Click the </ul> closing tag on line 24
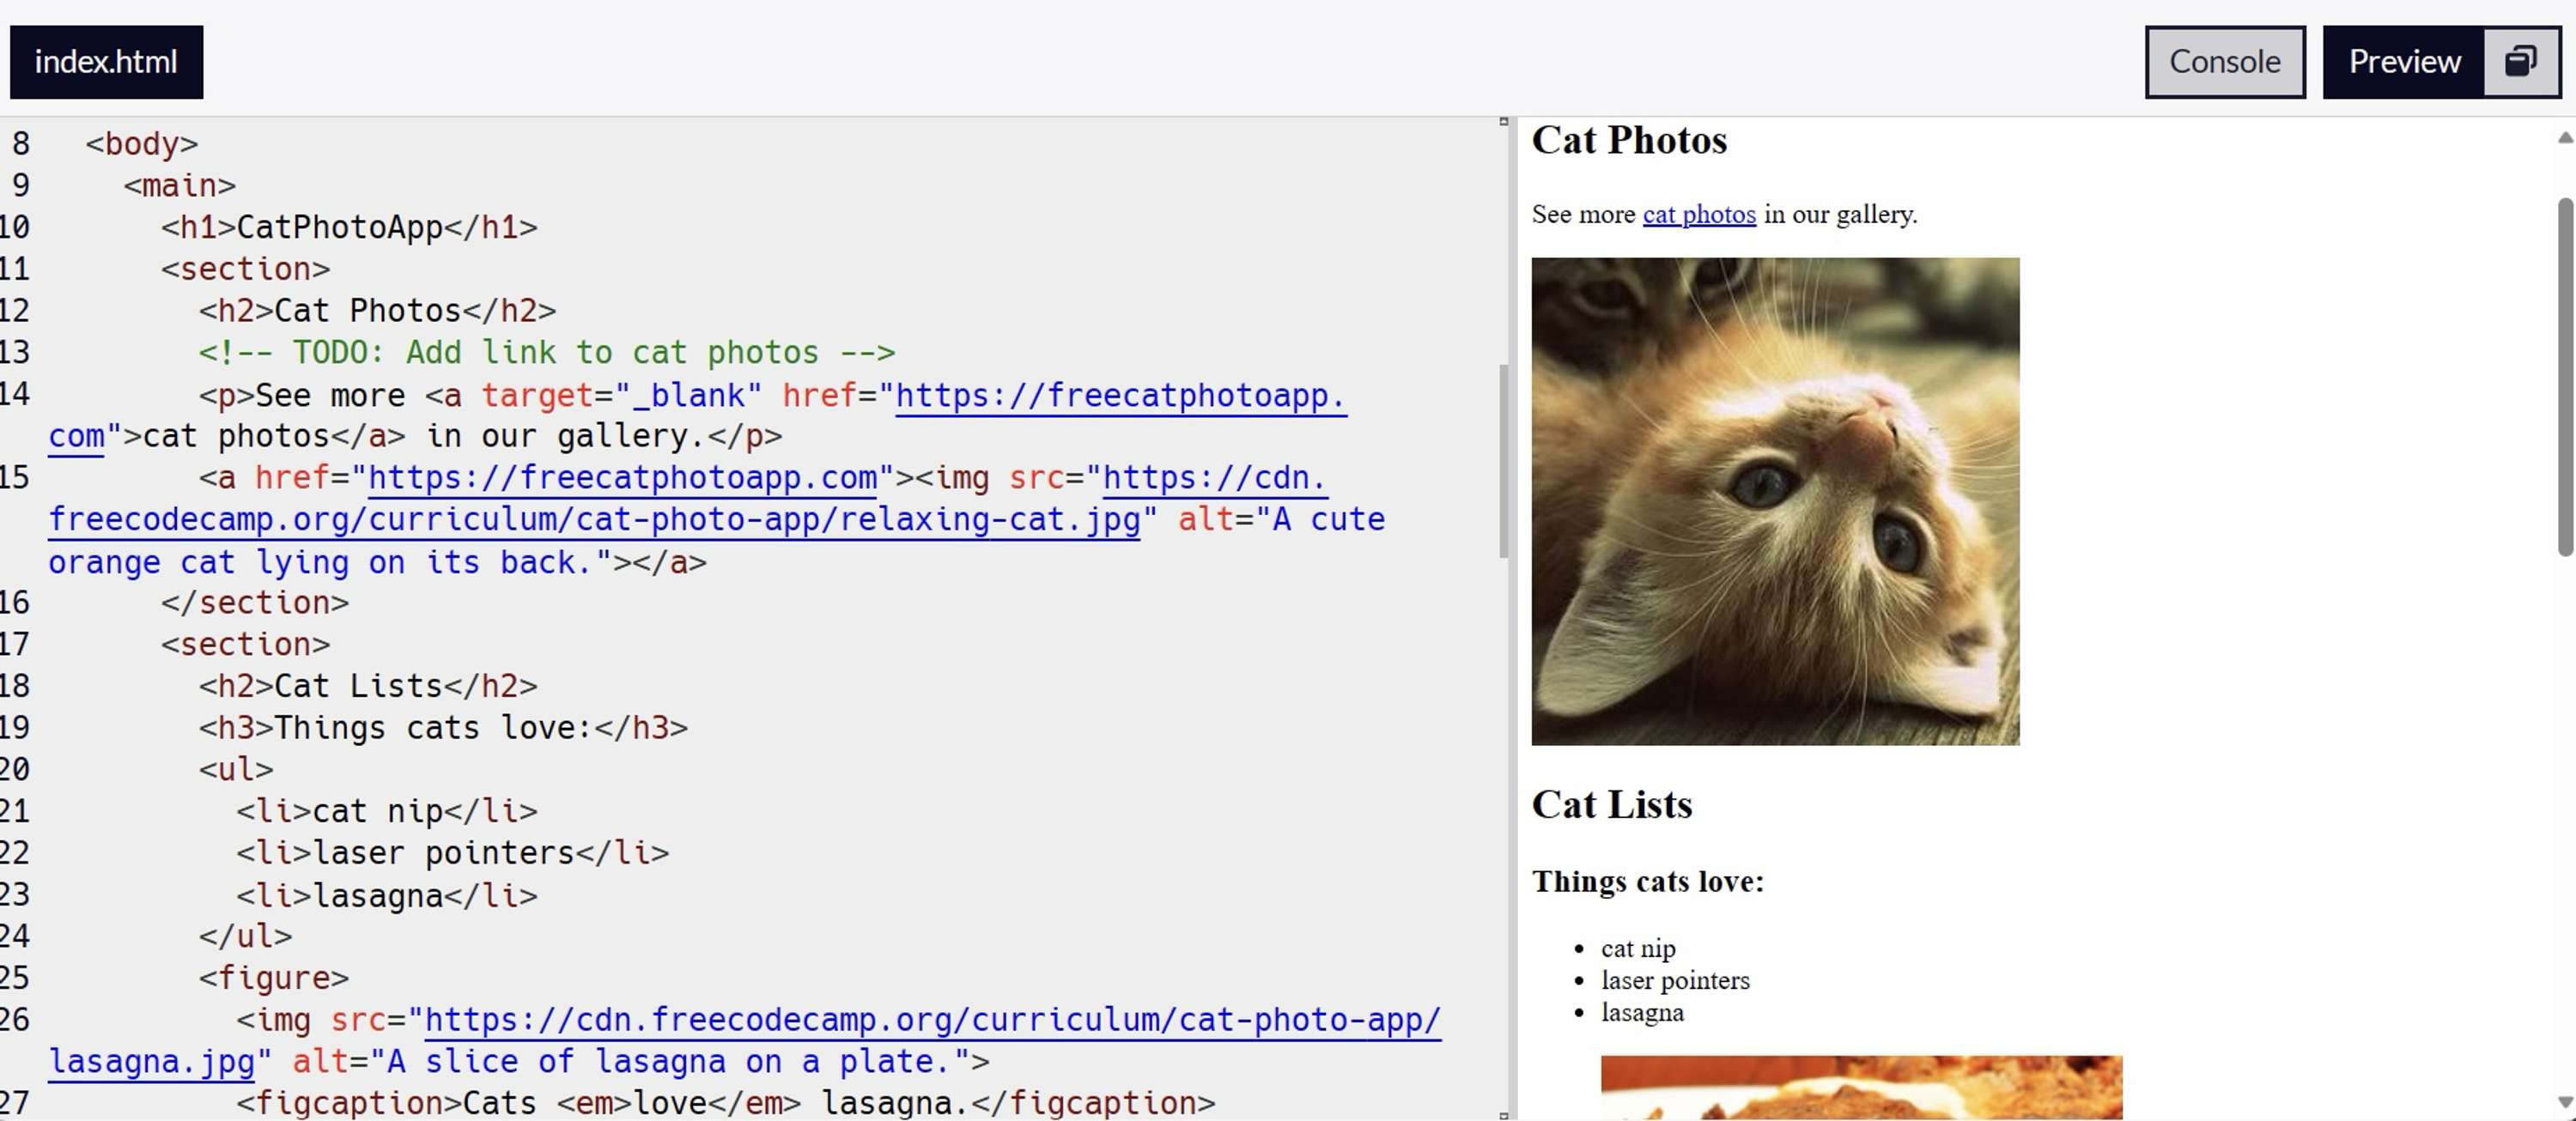 245,937
